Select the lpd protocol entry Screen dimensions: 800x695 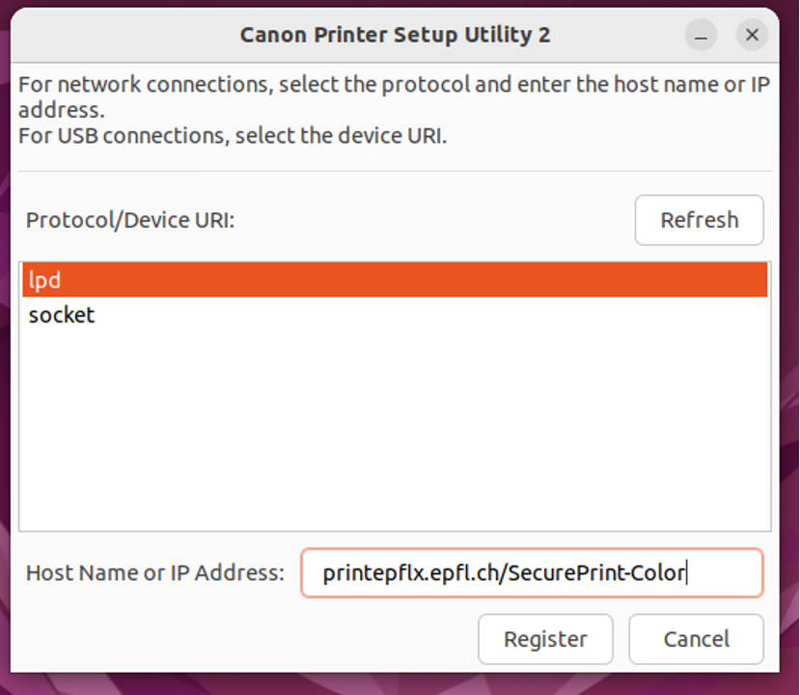(395, 280)
